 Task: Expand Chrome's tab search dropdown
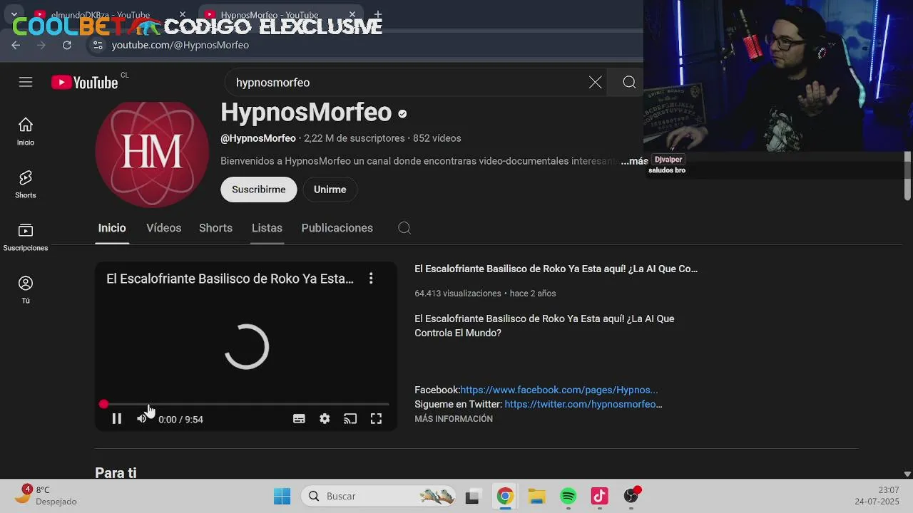(x=14, y=14)
